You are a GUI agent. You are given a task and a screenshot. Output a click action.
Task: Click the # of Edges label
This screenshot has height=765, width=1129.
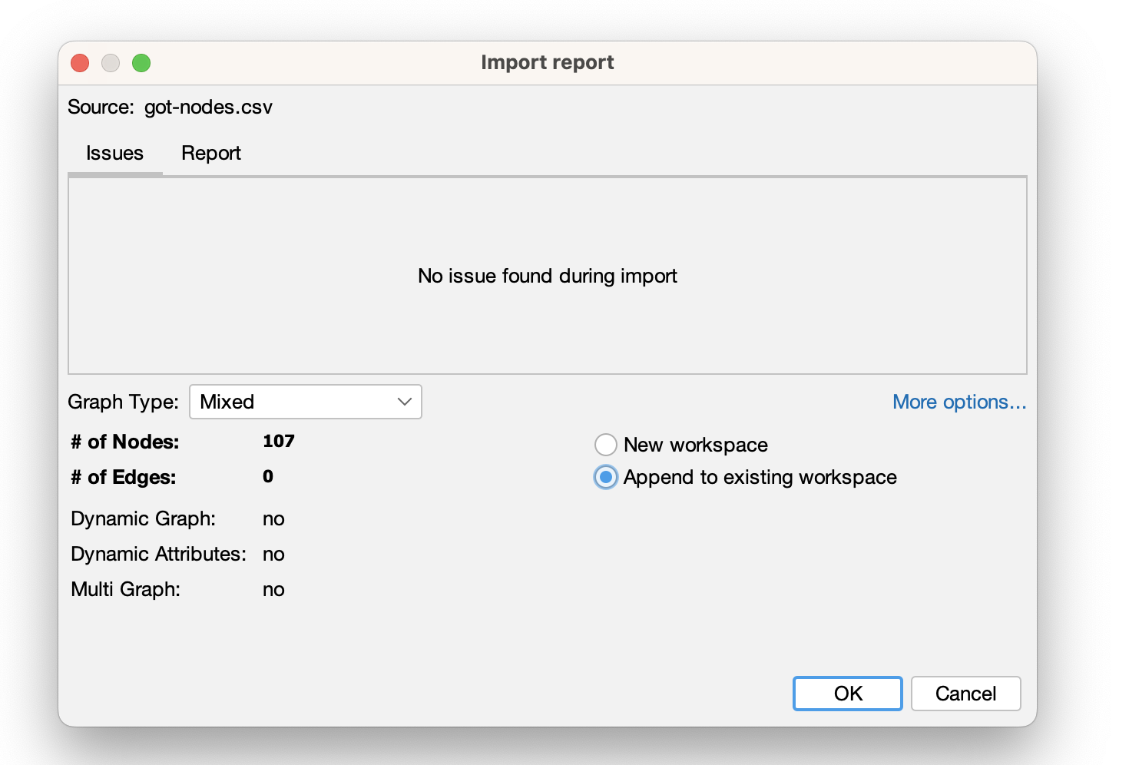click(124, 477)
